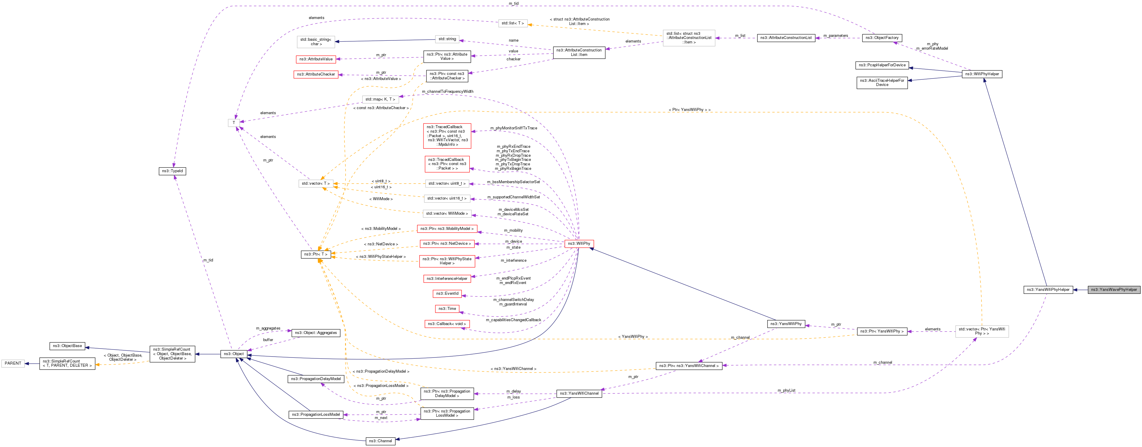Click the m_bssMembershipSelectorSet edge label
This screenshot has width=1142, height=447.
513,182
